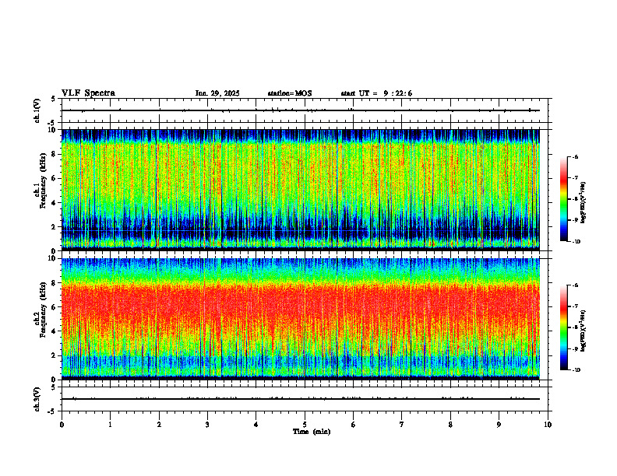
Task: Click the ch.1 frequency tick "8"
Action: (x=54, y=154)
